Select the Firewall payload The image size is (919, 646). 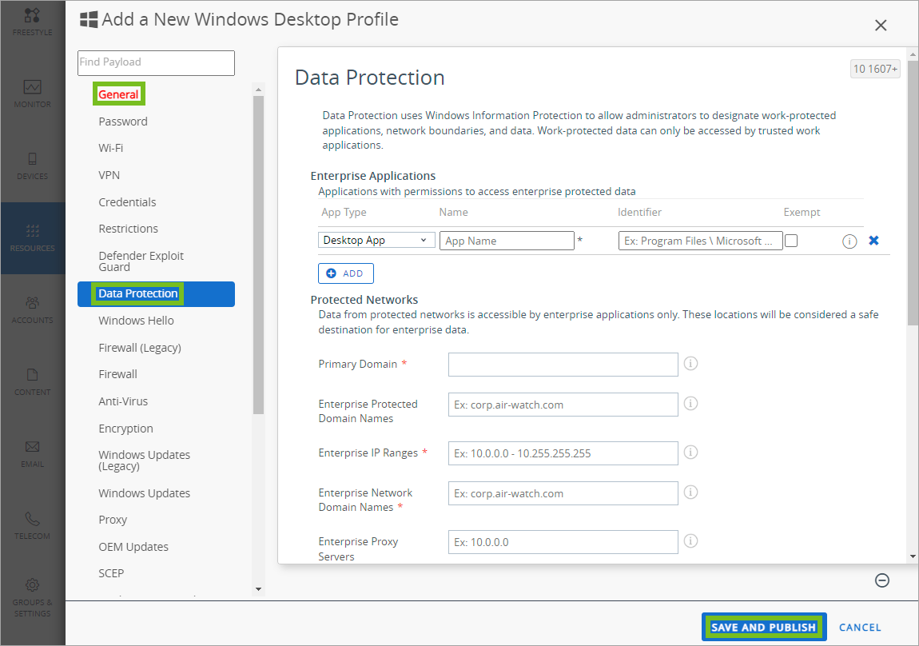pyautogui.click(x=117, y=374)
